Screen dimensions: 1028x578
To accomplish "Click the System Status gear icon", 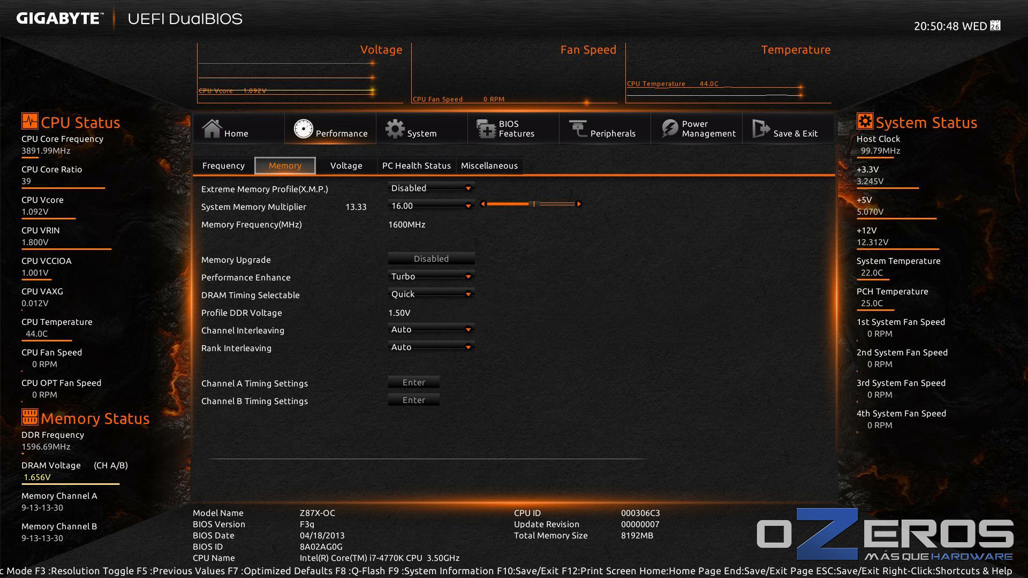I will tap(865, 121).
